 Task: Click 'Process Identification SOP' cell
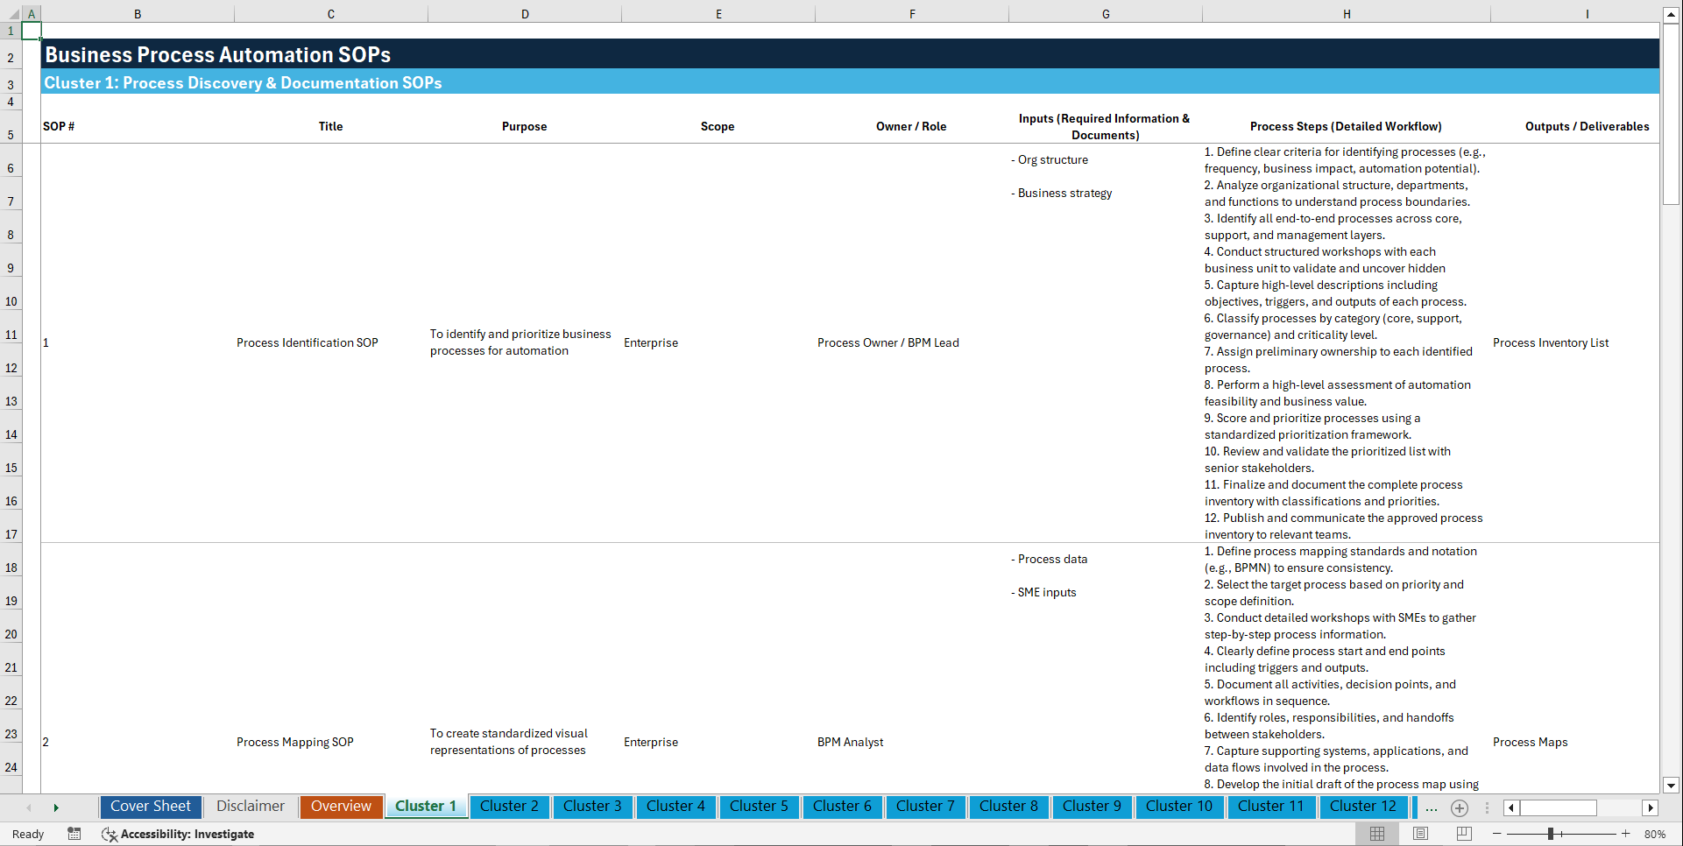coord(331,342)
